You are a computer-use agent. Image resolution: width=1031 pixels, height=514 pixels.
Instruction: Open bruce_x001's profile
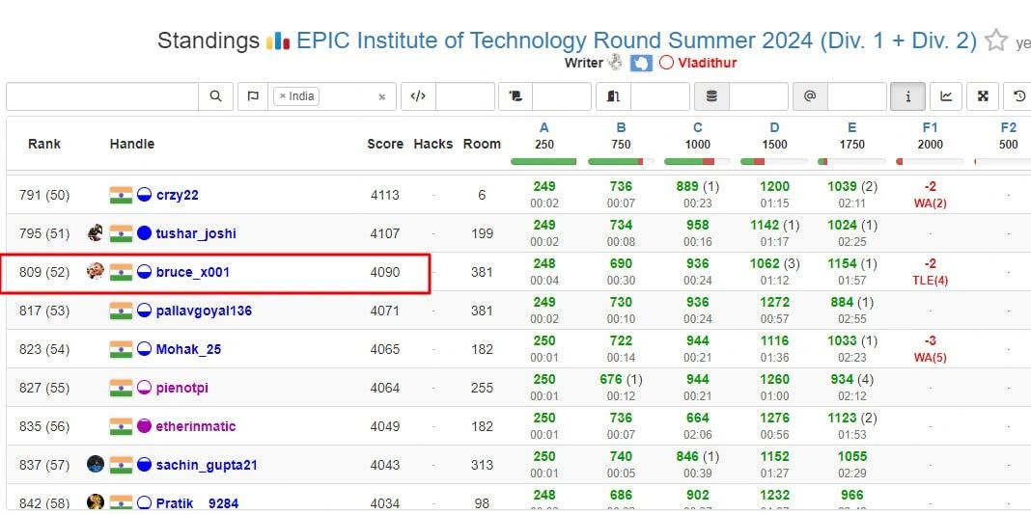click(x=193, y=272)
